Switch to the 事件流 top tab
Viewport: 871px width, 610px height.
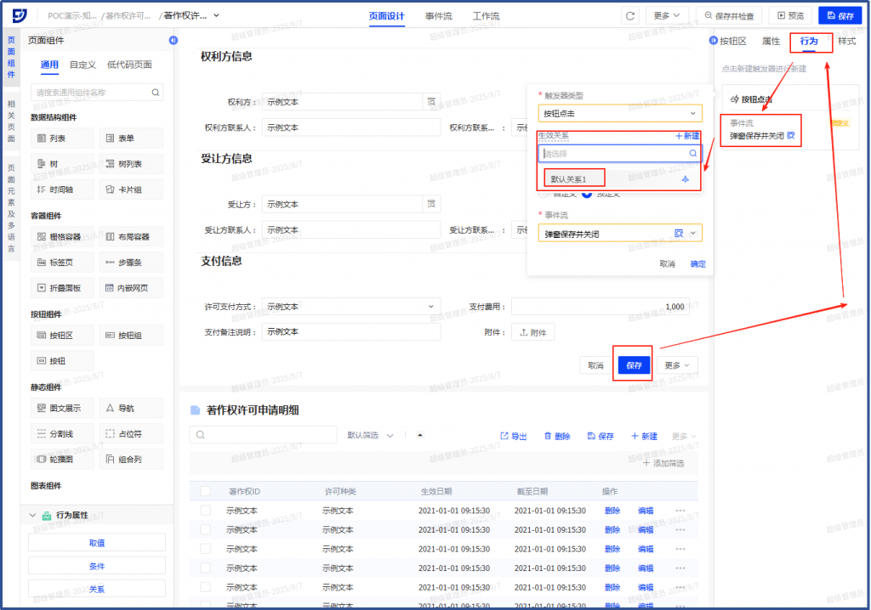coord(439,16)
